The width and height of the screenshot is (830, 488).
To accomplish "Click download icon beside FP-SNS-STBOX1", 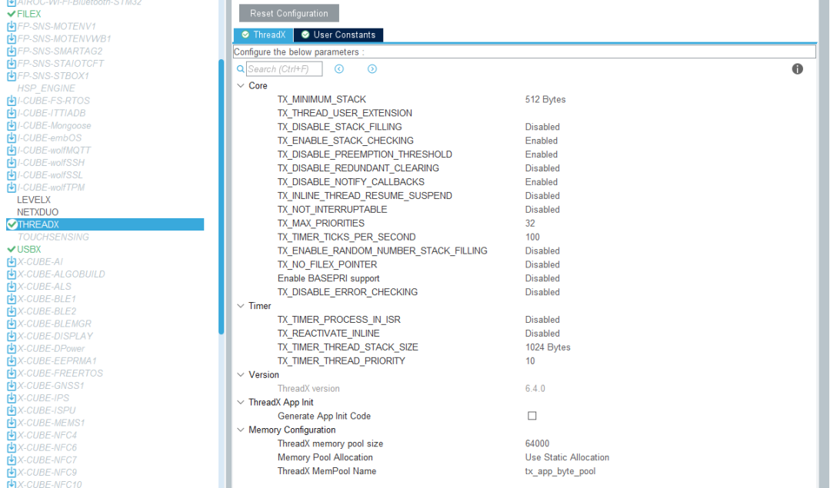I will (11, 75).
